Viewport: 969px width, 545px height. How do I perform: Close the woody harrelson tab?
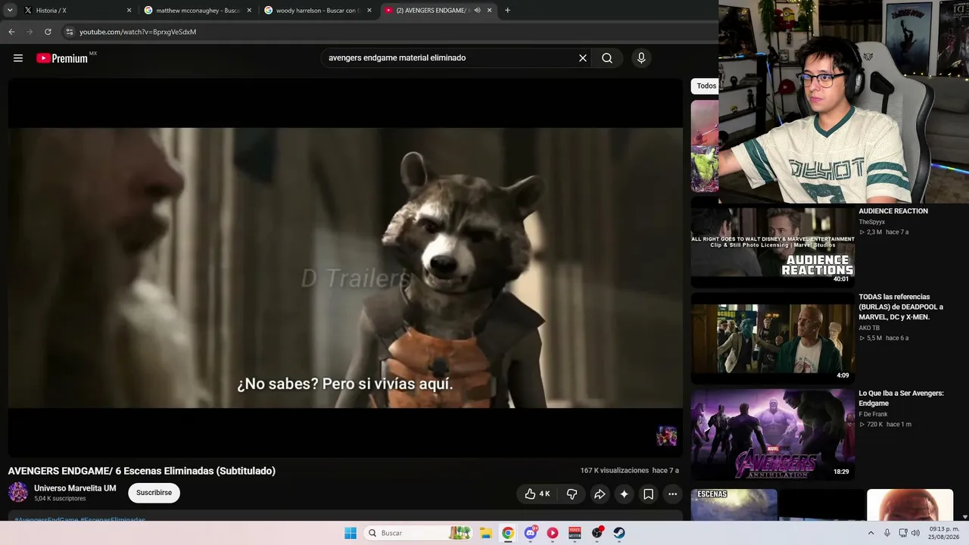369,11
